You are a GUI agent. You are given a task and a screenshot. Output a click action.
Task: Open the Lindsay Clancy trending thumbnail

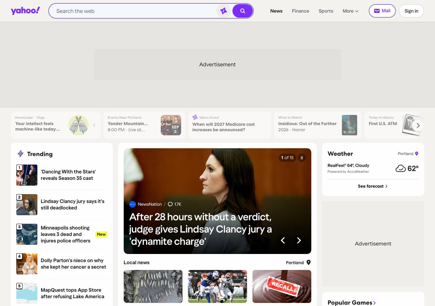(27, 205)
